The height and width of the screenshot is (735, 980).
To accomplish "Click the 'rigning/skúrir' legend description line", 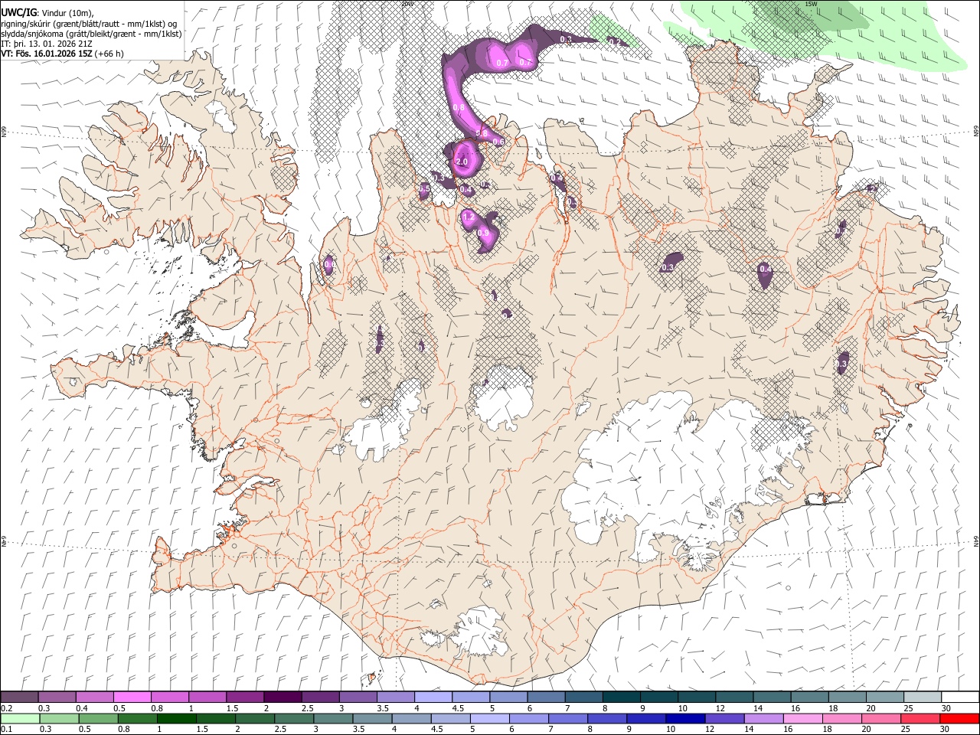I will click(90, 23).
